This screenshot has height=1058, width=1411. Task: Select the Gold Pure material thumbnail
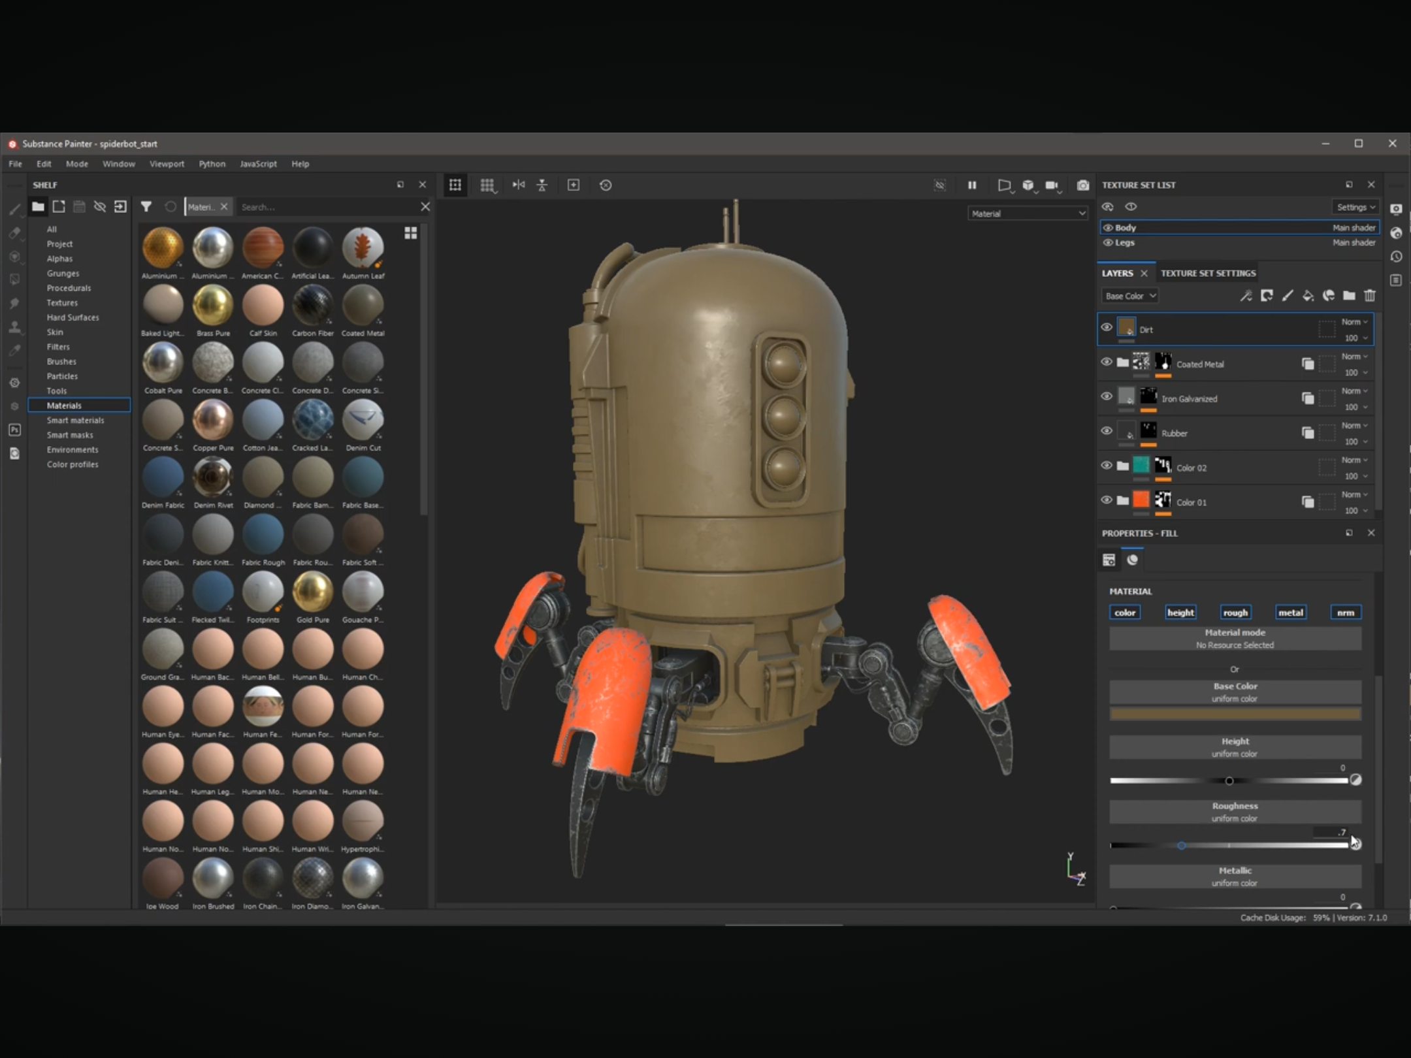pos(313,592)
